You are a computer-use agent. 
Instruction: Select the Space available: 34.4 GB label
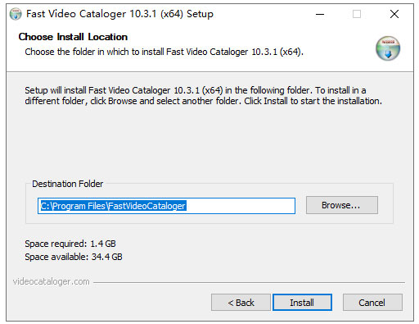tap(74, 257)
